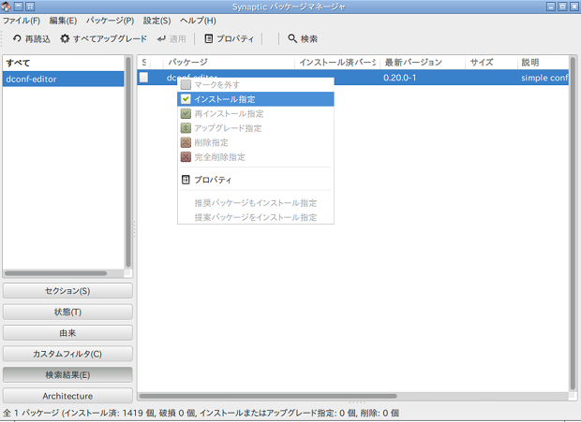The height and width of the screenshot is (422, 581).
Task: Click the 再インストール指定 icon
Action: coord(186,113)
